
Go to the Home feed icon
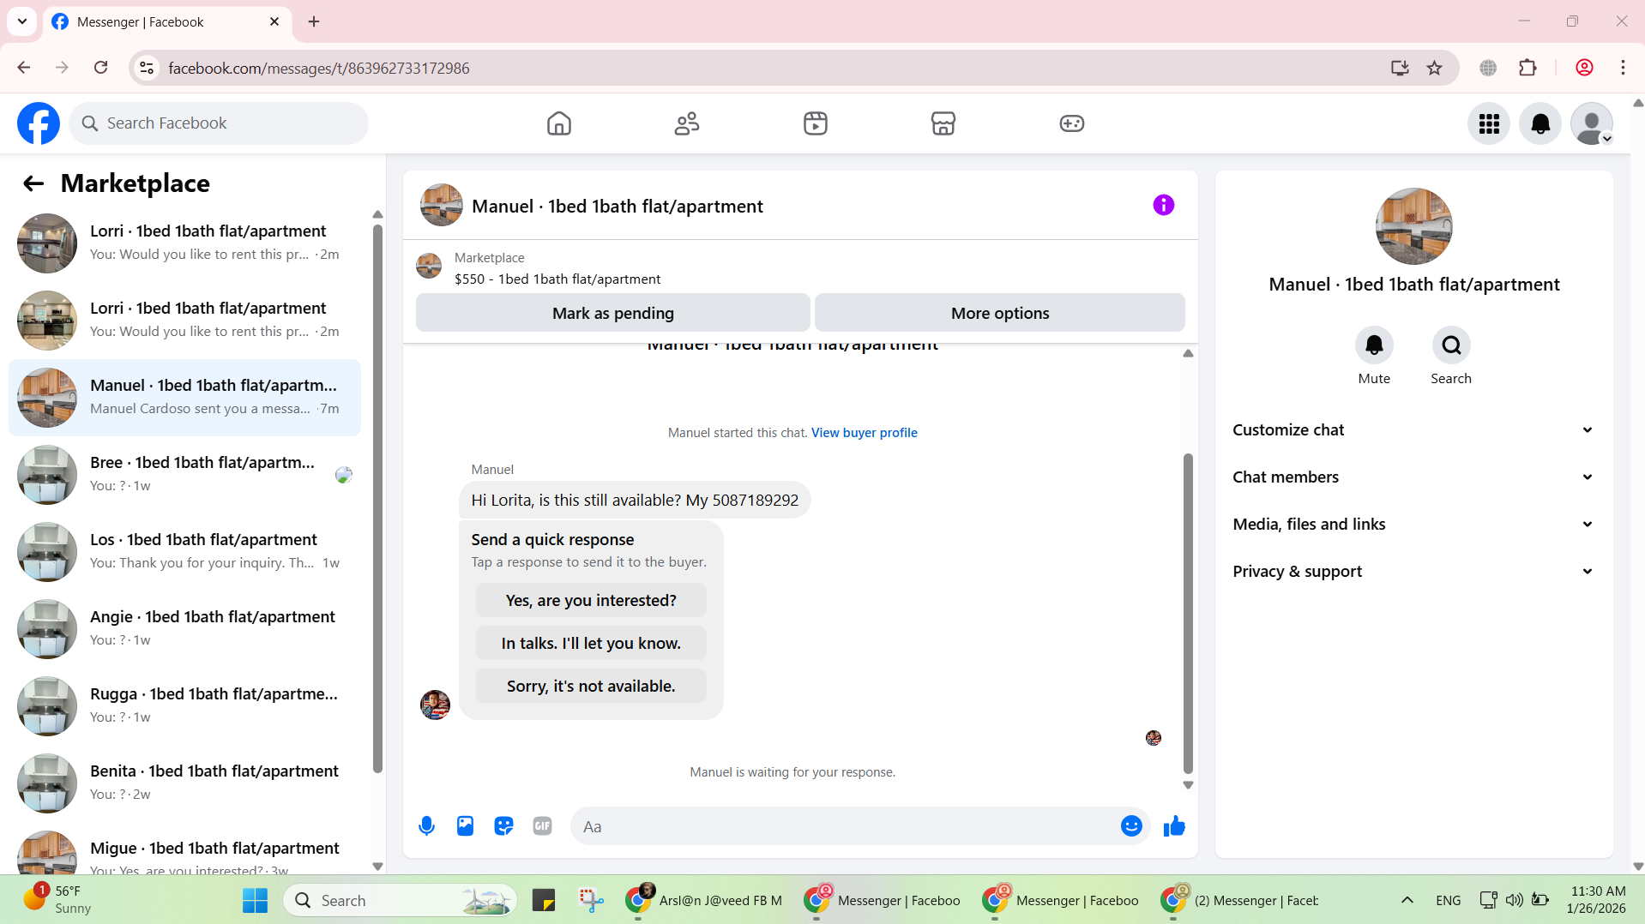[x=558, y=123]
